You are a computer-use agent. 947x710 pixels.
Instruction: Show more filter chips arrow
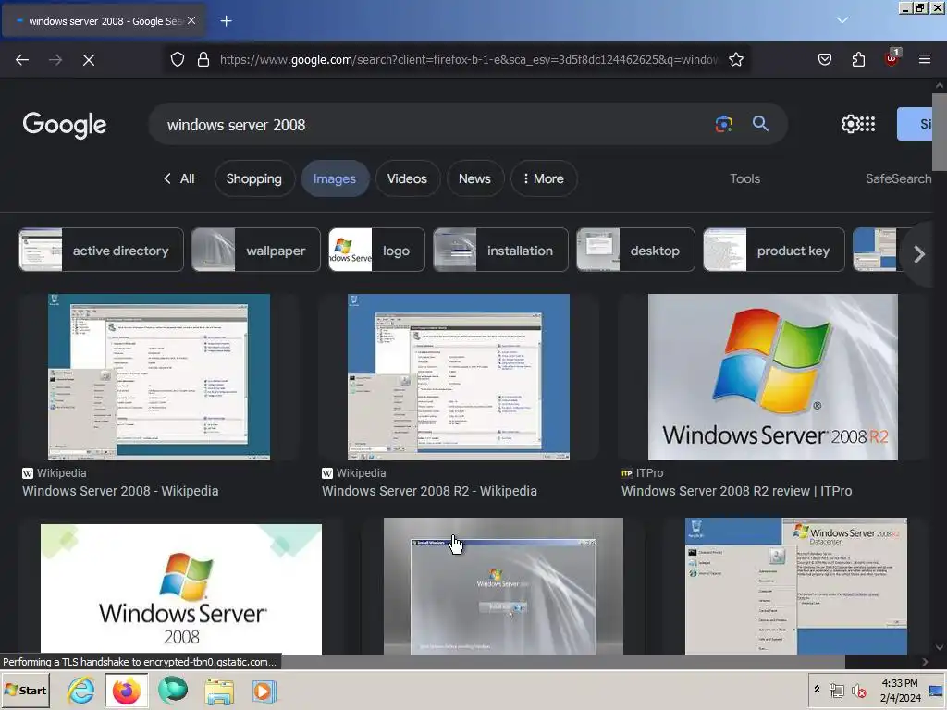click(x=918, y=253)
